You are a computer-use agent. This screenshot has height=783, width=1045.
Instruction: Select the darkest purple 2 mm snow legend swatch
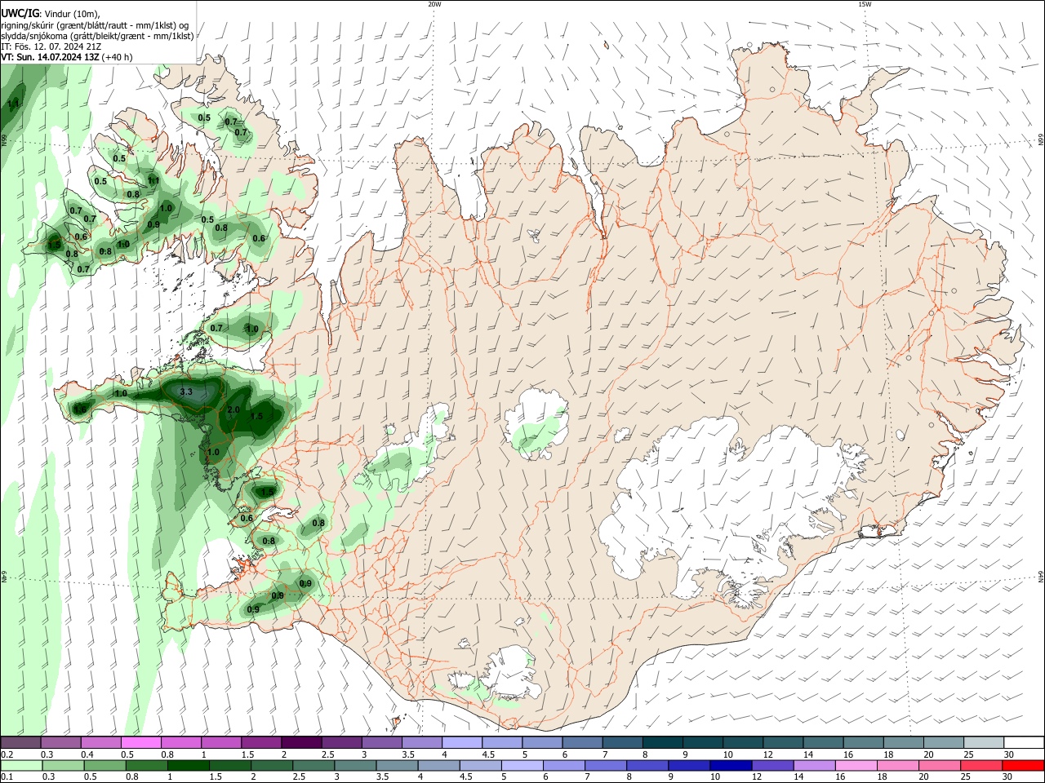coord(300,742)
